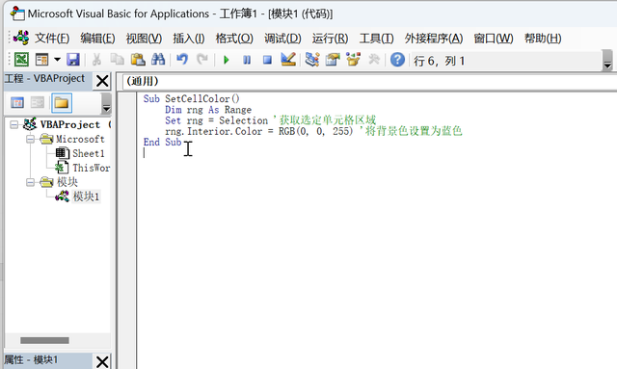
Task: Close the 工程 - VBAProject panel
Action: click(x=102, y=81)
